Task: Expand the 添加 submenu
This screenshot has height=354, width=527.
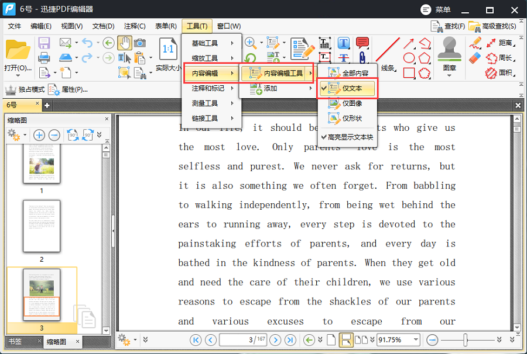Action: pos(278,89)
